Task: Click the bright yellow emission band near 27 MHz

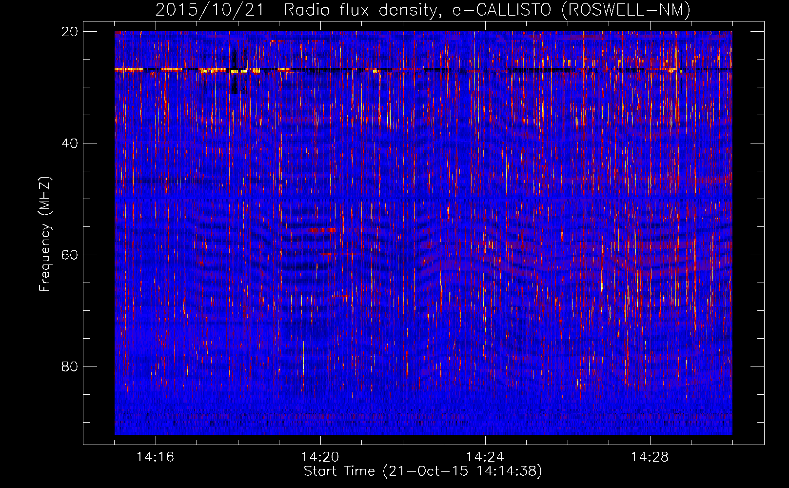Action: (129, 69)
